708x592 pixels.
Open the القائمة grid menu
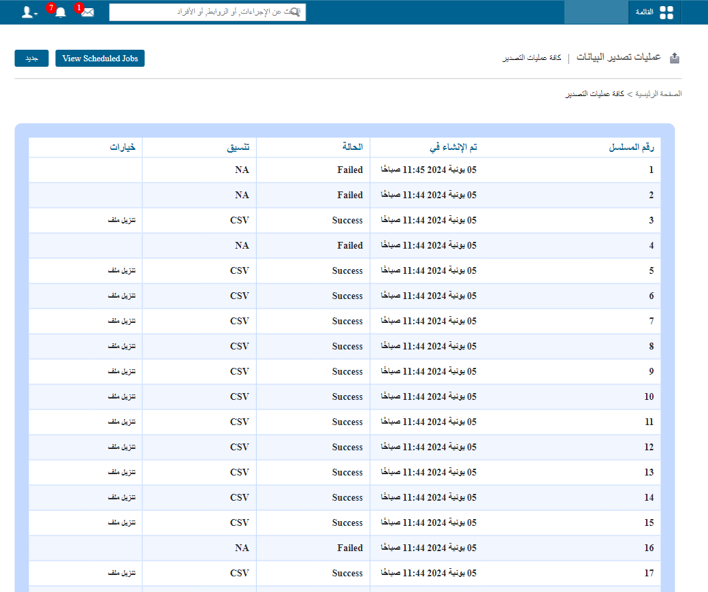[x=654, y=12]
